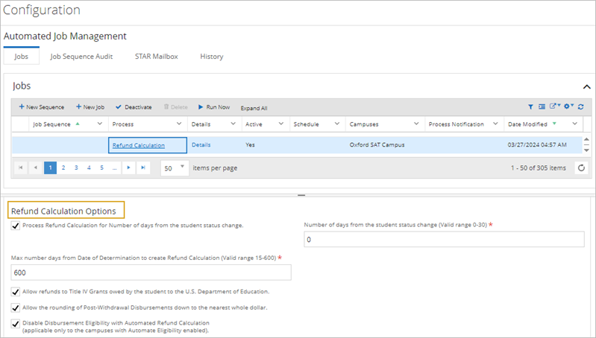Image resolution: width=596 pixels, height=338 pixels.
Task: Open the Date Modified column menu chevron
Action: coord(574,124)
